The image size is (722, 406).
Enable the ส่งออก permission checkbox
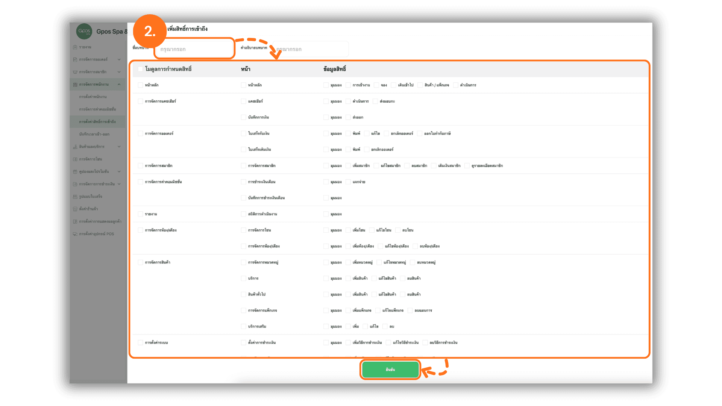pyautogui.click(x=348, y=117)
